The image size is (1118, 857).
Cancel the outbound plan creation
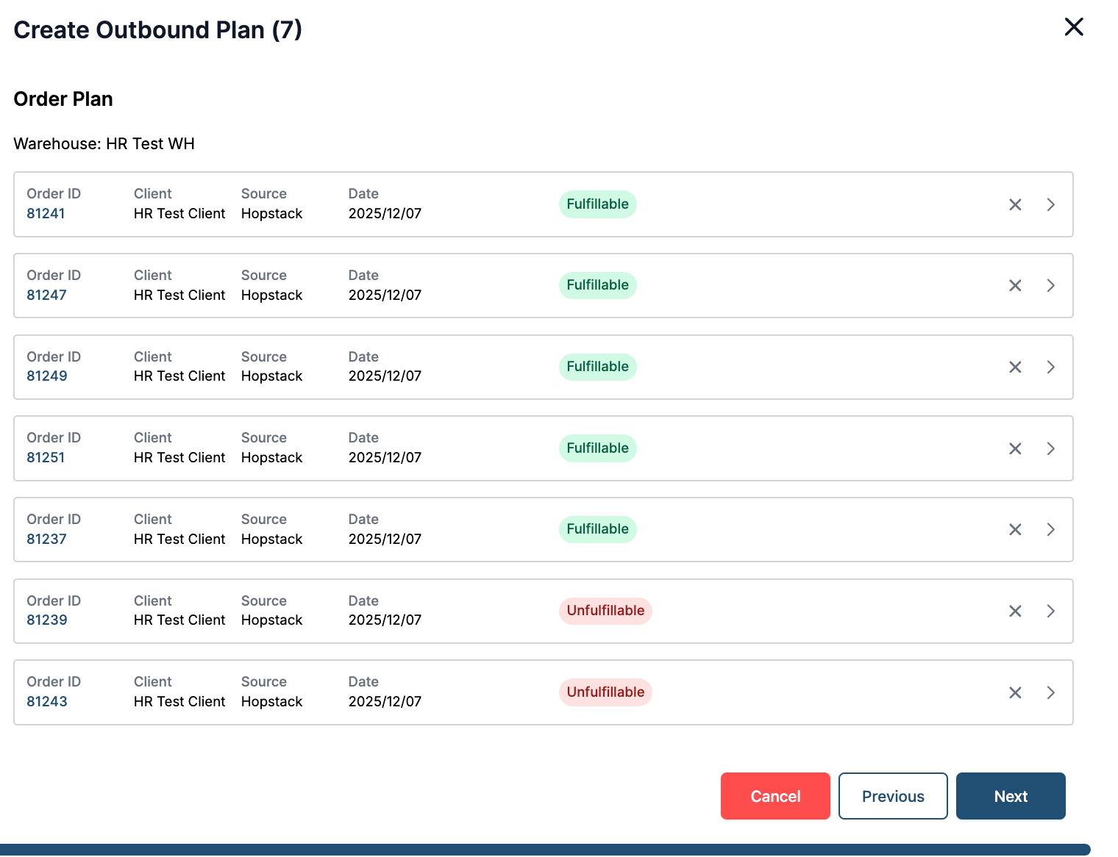(775, 796)
